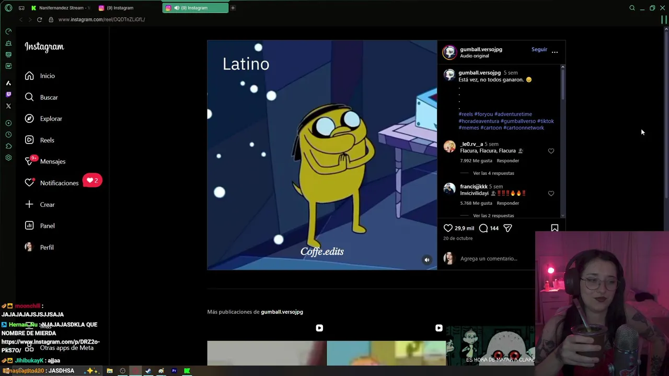Reload the Instagram page

39,19
